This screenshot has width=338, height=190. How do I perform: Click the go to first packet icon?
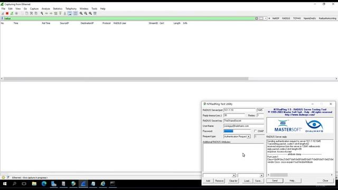click(x=60, y=13)
